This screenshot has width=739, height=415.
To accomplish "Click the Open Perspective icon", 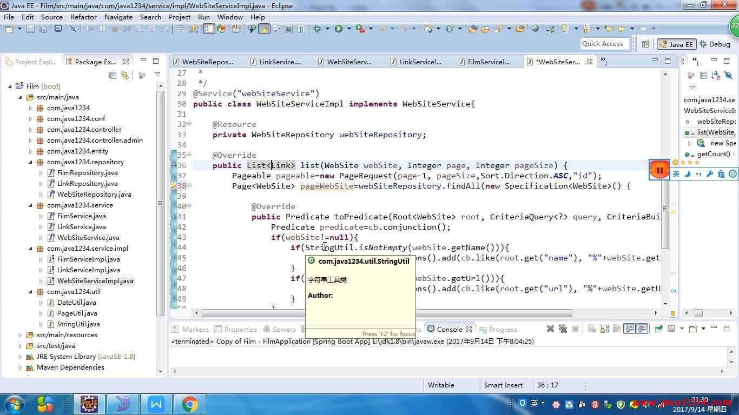I will [x=645, y=44].
